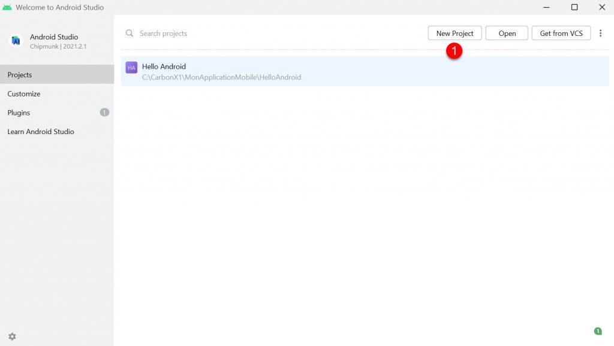The width and height of the screenshot is (614, 346).
Task: Click the New Project button
Action: pos(455,34)
